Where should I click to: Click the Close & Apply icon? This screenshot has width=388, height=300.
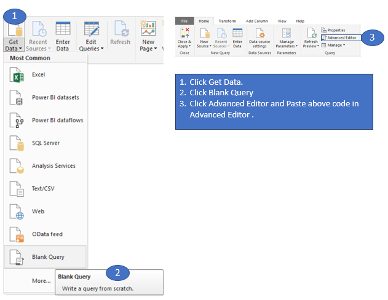point(185,33)
